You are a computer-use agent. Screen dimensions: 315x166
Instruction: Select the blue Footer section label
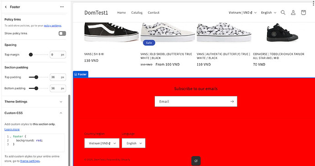(80, 74)
